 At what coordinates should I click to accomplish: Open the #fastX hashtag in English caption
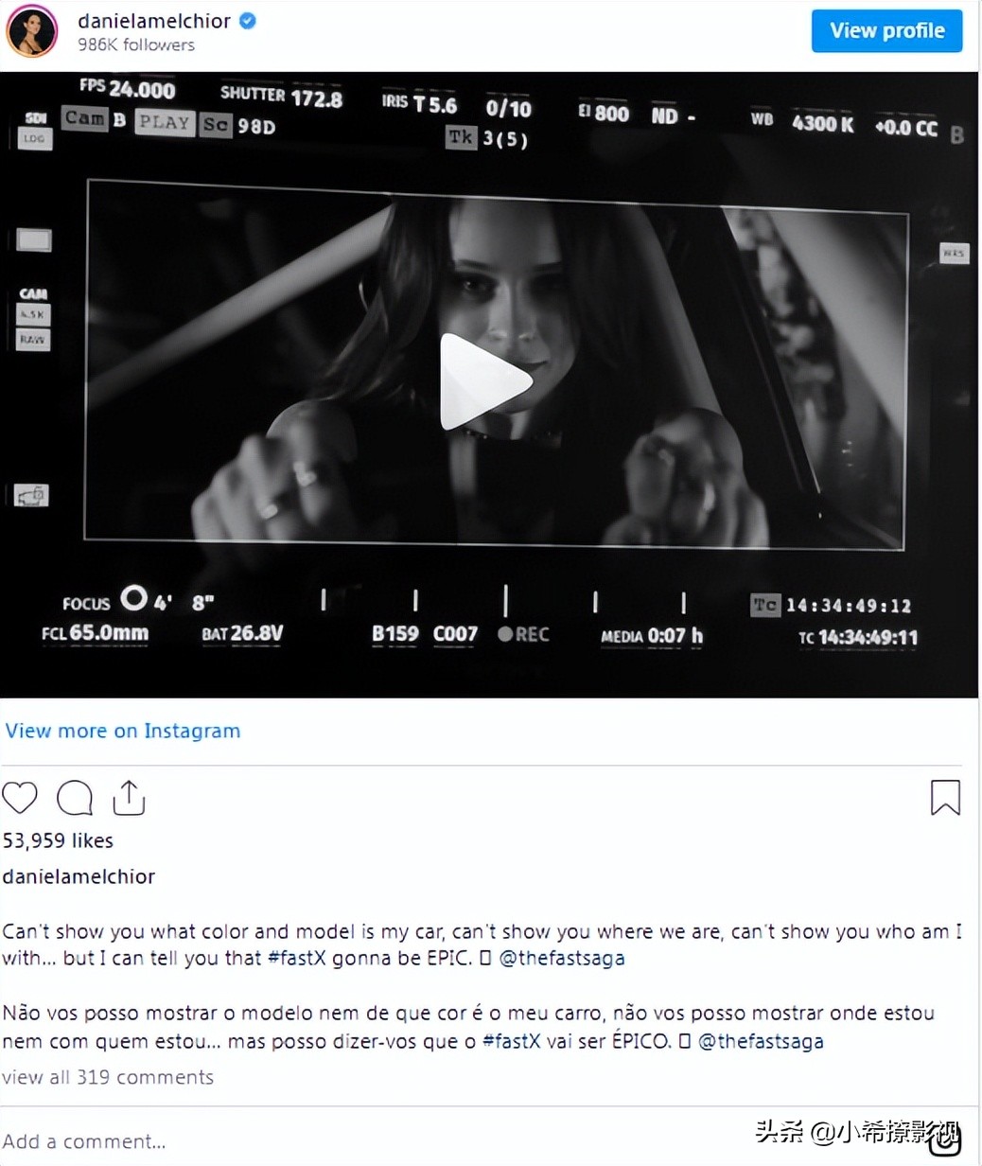(x=297, y=958)
